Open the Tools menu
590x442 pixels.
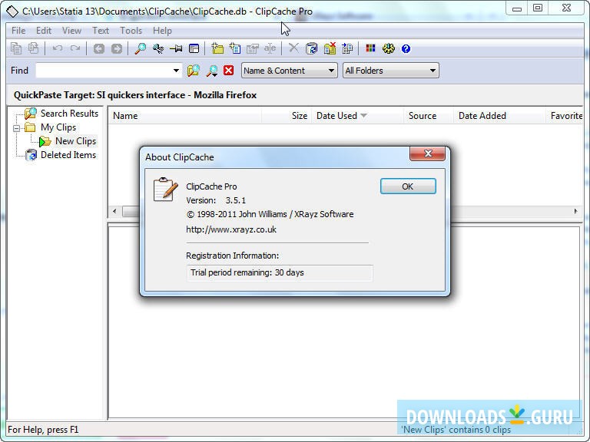(x=131, y=31)
